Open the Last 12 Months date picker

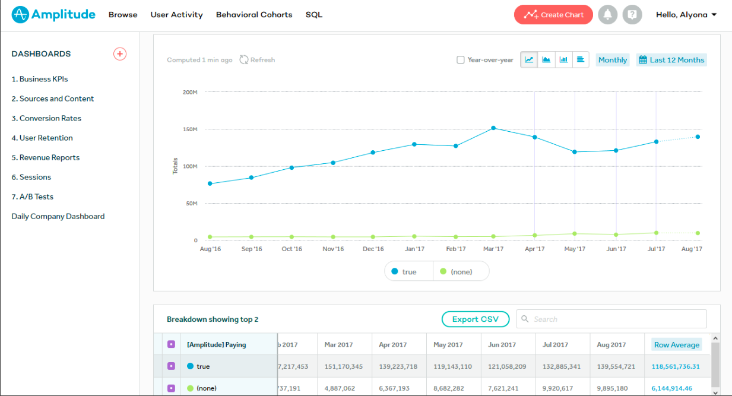tap(671, 60)
